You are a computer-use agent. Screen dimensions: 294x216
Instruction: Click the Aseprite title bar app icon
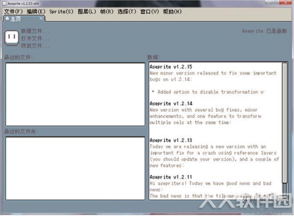tap(4, 4)
